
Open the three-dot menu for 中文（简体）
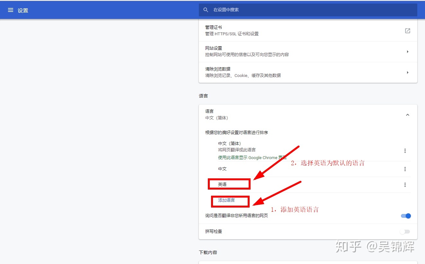click(x=405, y=151)
